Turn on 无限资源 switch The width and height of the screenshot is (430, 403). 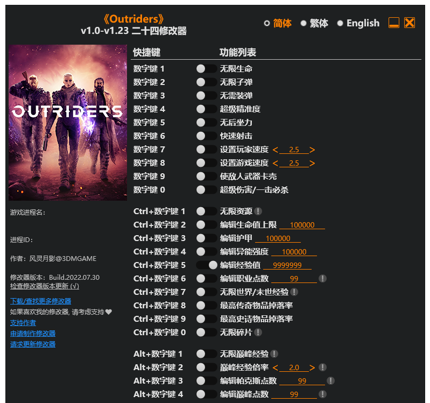[207, 211]
